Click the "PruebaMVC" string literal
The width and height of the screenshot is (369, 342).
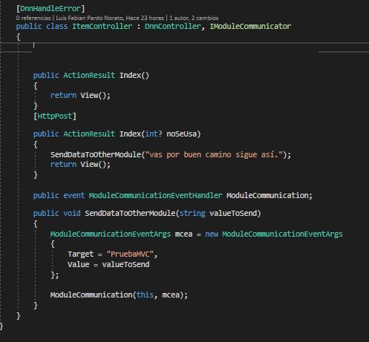(x=130, y=254)
